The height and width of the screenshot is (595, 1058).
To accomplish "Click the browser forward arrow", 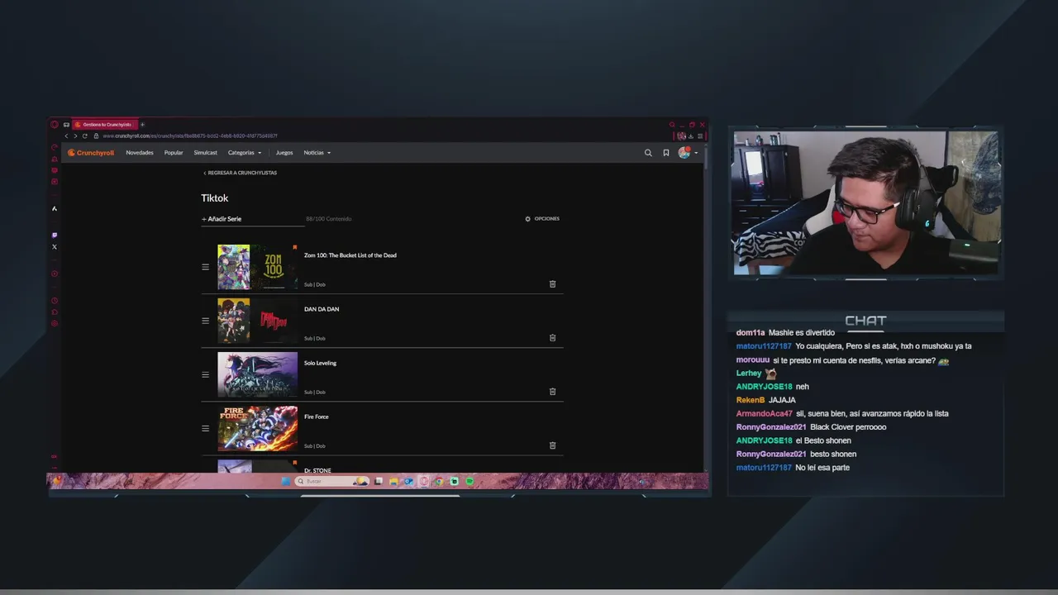I will pos(75,136).
